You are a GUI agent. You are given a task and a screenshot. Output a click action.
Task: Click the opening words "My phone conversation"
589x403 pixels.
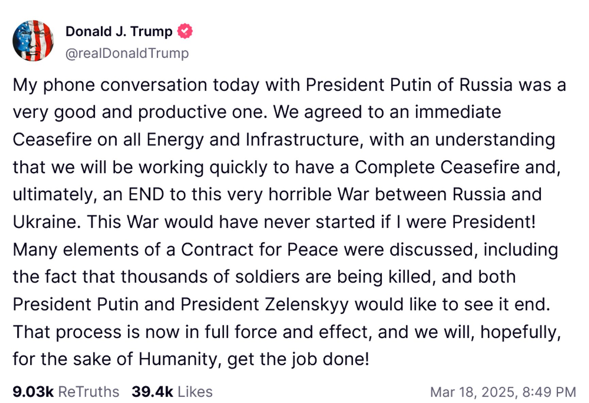(x=110, y=85)
